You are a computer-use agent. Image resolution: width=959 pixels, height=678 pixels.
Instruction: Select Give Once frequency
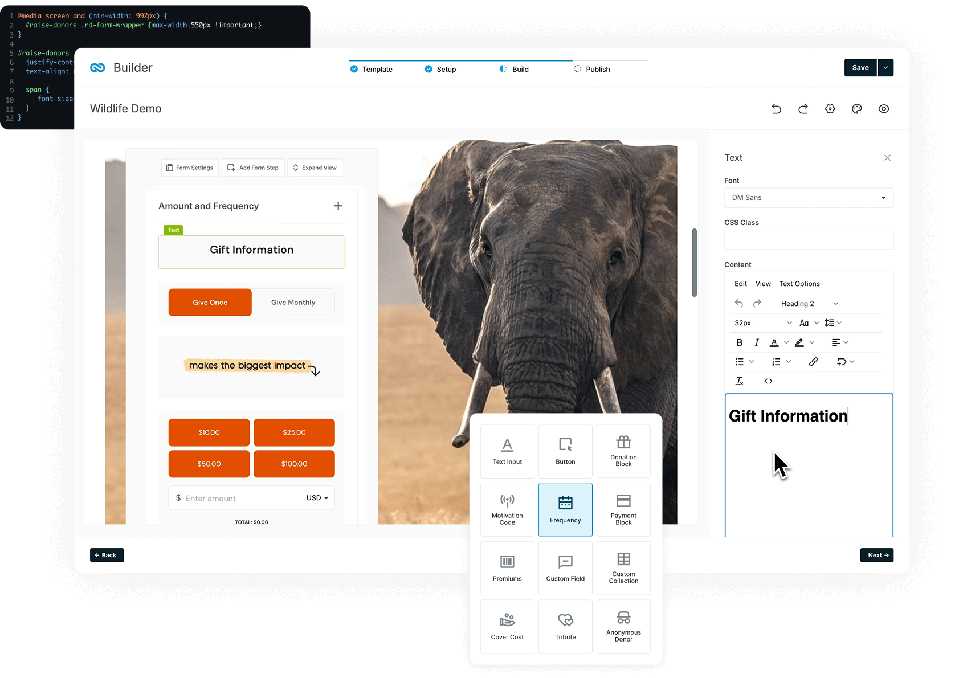click(x=210, y=303)
